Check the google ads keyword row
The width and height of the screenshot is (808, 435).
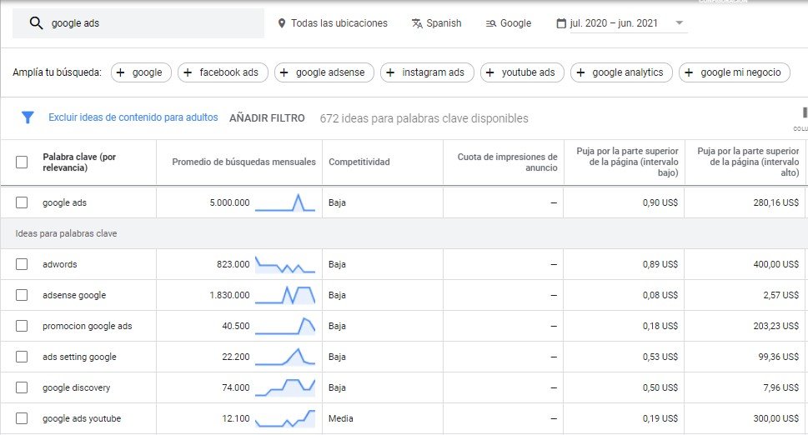pos(22,202)
